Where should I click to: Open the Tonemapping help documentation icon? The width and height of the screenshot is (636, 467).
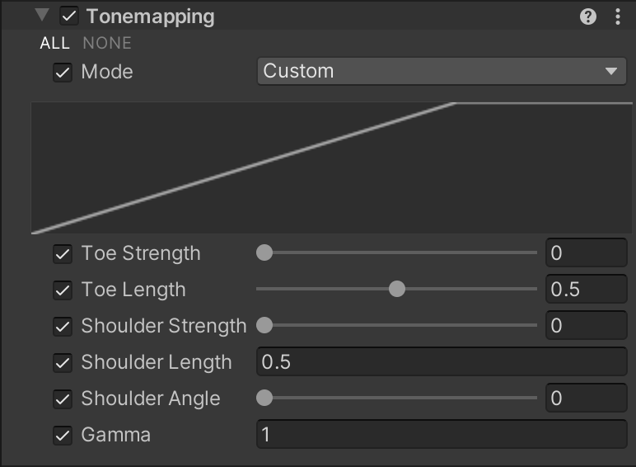tap(587, 17)
